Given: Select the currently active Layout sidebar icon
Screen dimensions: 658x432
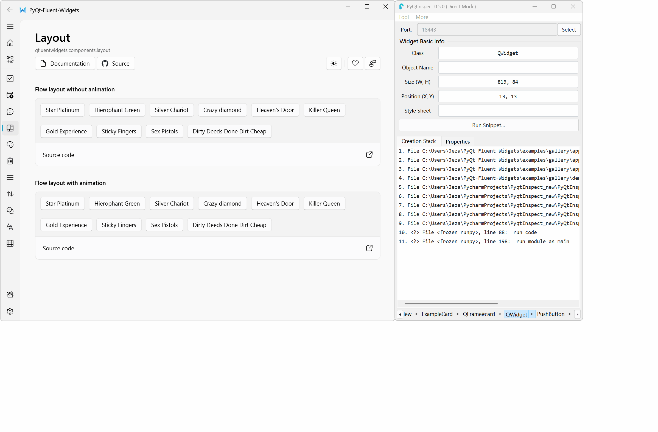Looking at the screenshot, I should tap(10, 128).
